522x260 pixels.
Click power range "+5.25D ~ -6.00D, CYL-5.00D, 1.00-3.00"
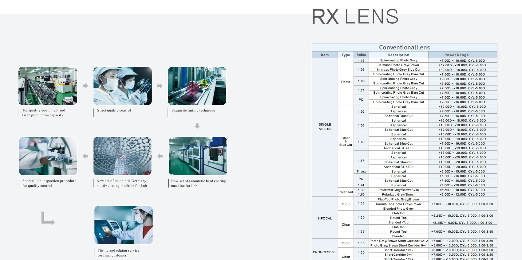(x=462, y=223)
